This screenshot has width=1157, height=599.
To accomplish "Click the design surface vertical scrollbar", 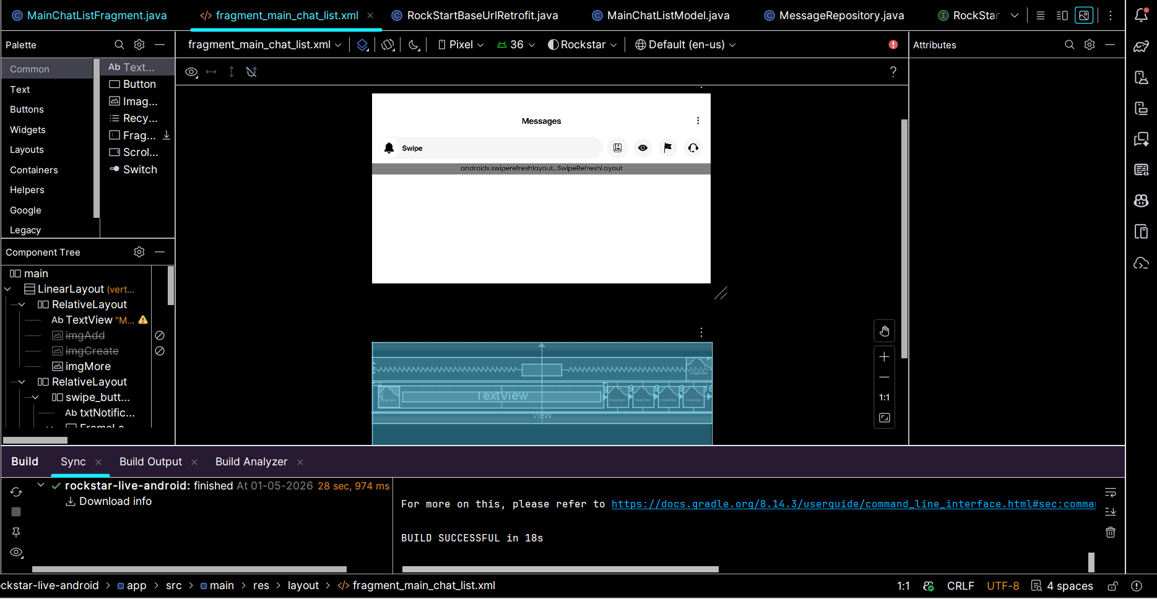I will click(904, 239).
